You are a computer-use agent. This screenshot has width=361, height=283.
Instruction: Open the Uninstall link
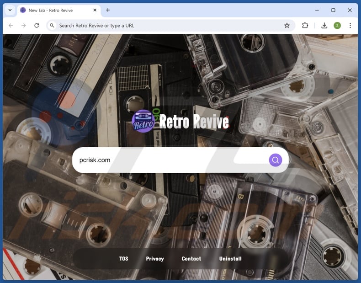pyautogui.click(x=230, y=259)
